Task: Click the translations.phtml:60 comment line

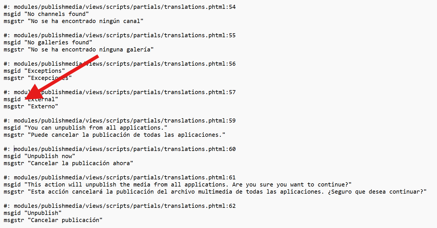Action: coord(120,149)
